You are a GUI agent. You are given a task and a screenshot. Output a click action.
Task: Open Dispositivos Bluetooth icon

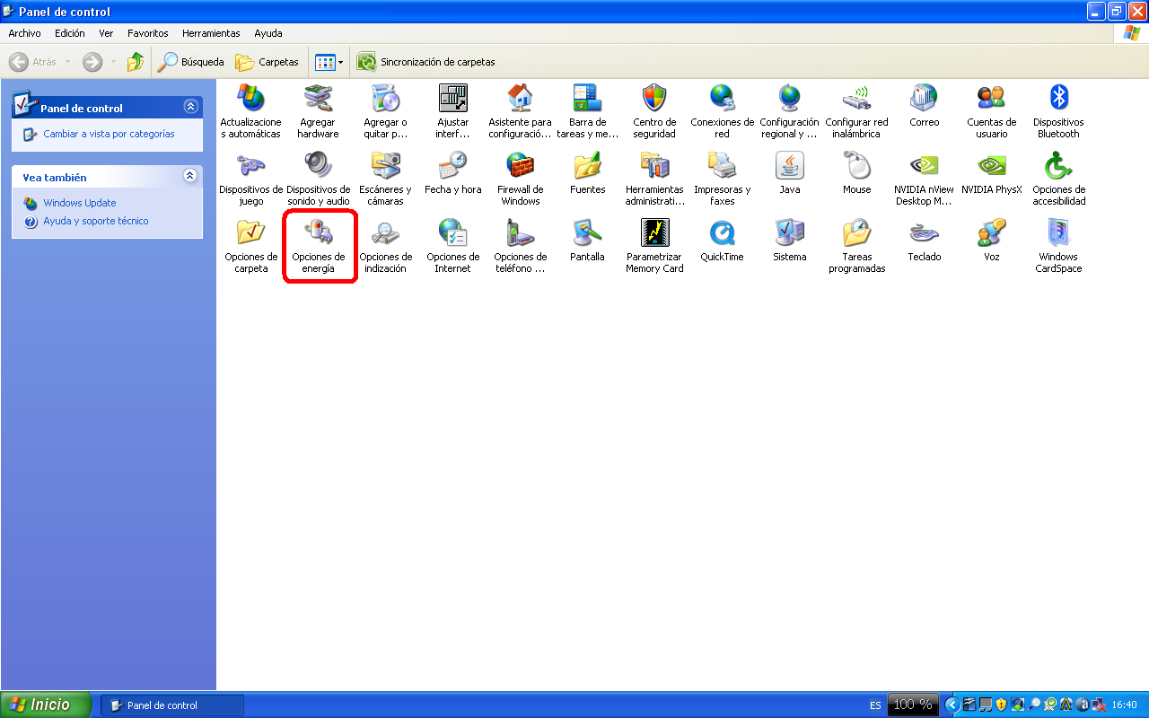[x=1059, y=111]
